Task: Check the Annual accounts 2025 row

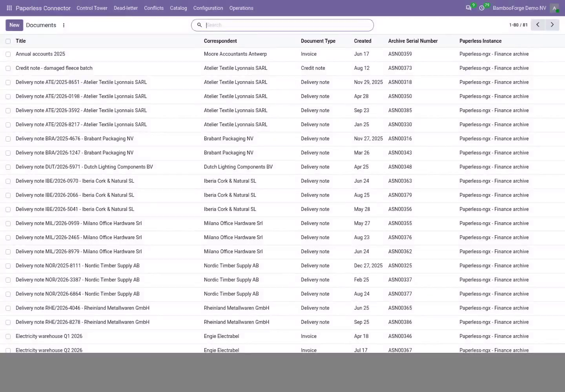Action: pyautogui.click(x=8, y=54)
